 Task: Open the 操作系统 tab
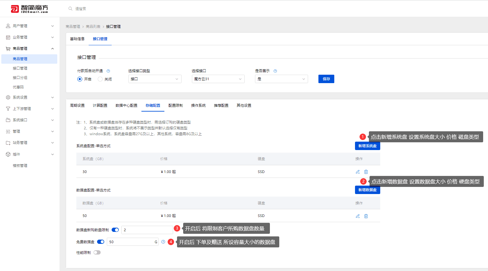(x=198, y=105)
